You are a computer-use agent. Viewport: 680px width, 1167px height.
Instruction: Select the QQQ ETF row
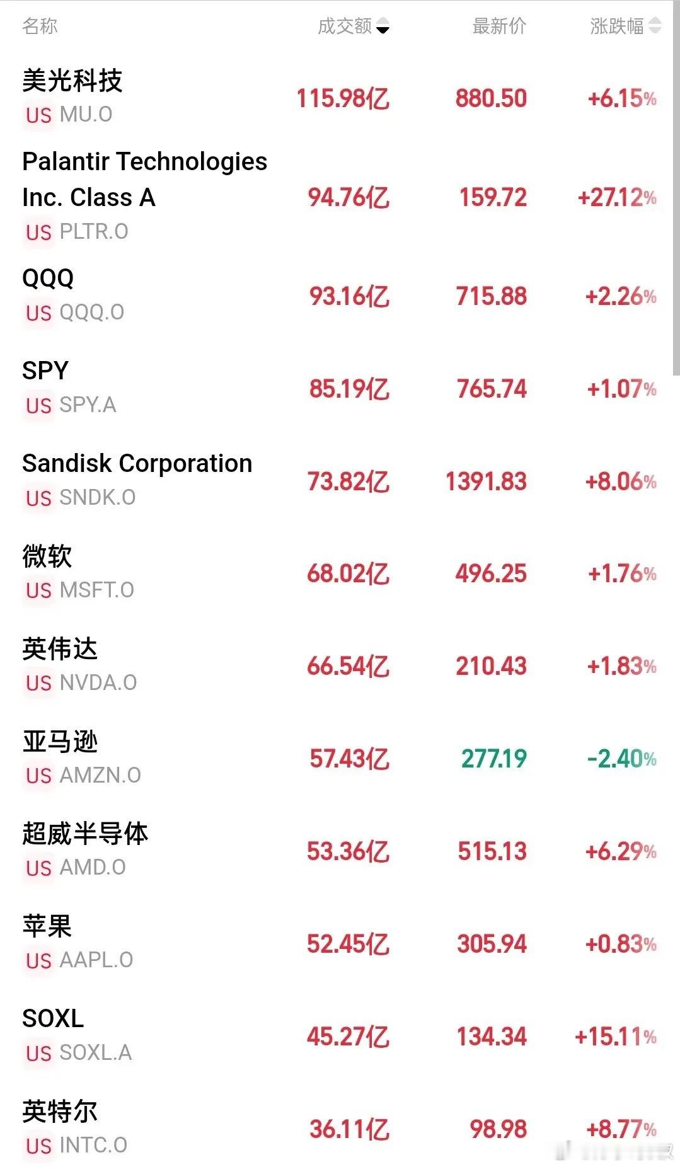[340, 296]
